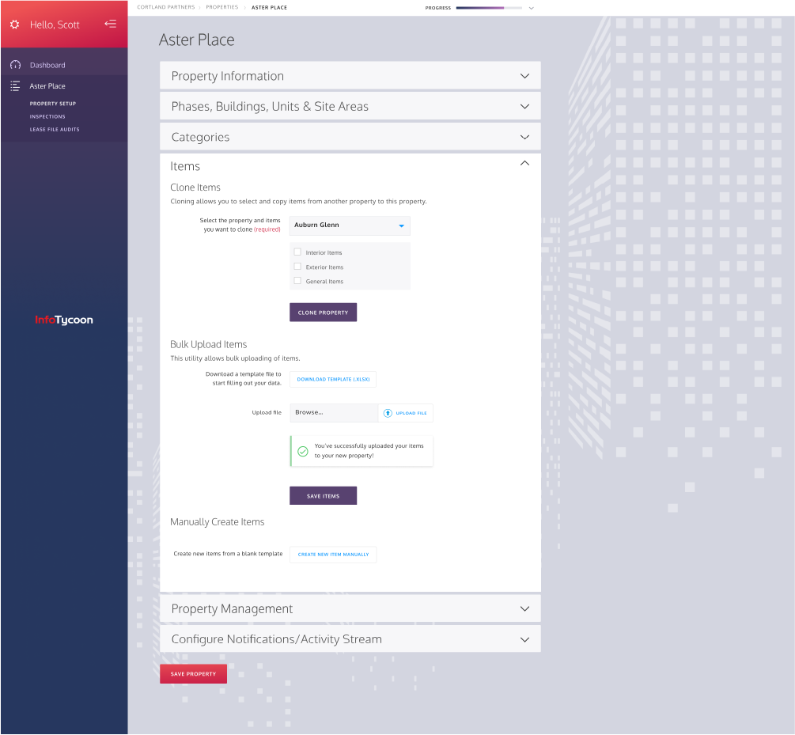Click the upload arrow icon
795x735 pixels.
pos(388,413)
